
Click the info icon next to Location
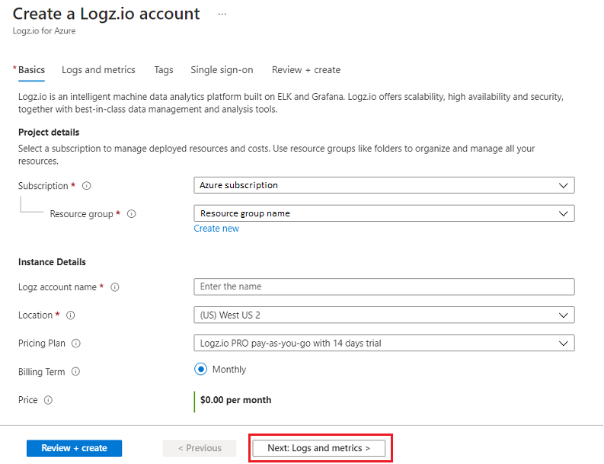pyautogui.click(x=71, y=315)
